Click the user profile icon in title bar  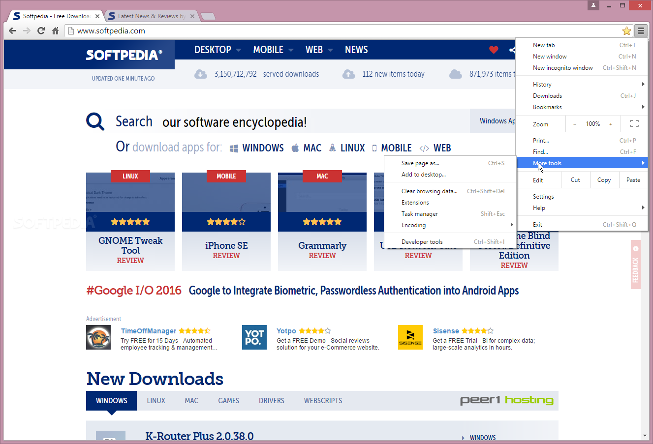(x=593, y=5)
